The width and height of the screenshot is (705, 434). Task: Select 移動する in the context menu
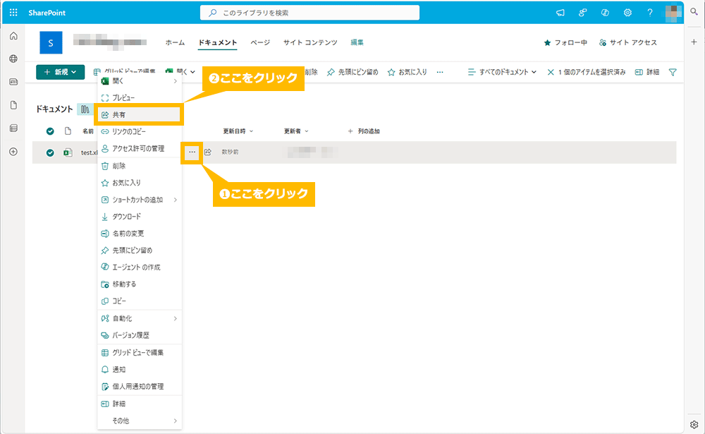click(x=140, y=284)
